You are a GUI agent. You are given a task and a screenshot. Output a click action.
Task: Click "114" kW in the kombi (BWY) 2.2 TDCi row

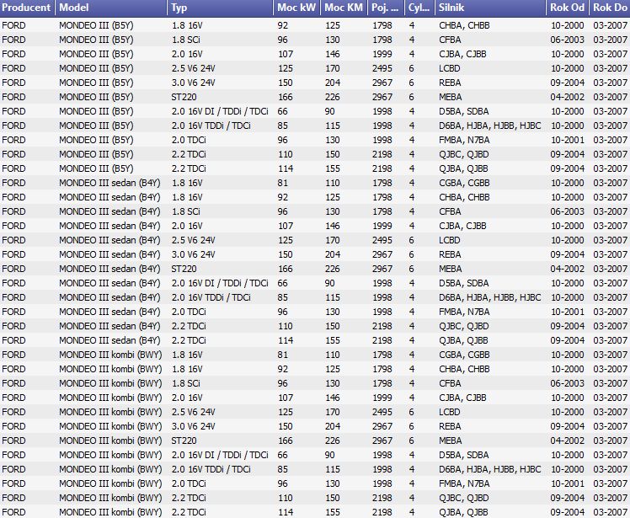tap(286, 512)
